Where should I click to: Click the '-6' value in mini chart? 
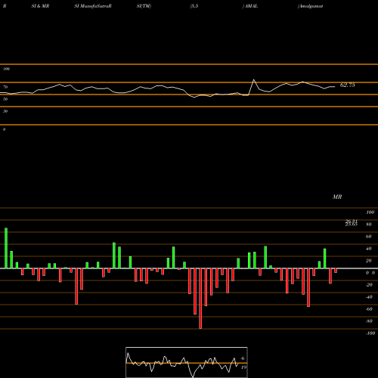pyautogui.click(x=242, y=358)
